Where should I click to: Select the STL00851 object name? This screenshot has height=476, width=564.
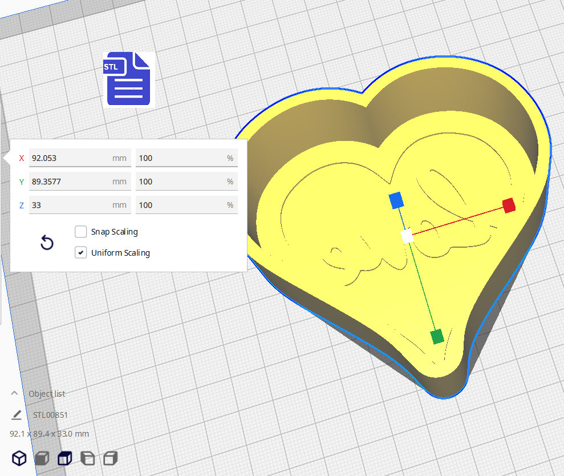pos(50,415)
